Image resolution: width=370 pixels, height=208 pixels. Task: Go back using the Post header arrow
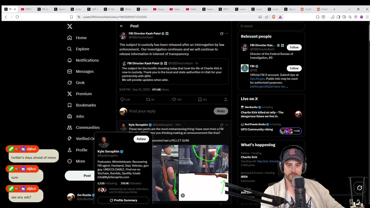[x=121, y=26]
